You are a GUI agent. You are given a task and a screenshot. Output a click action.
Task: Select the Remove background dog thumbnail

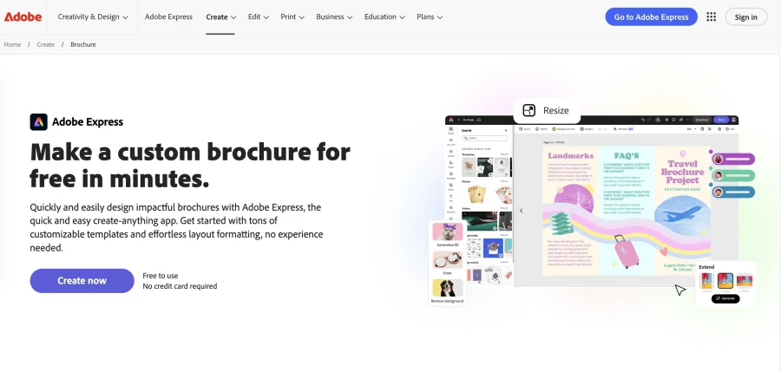tap(447, 289)
